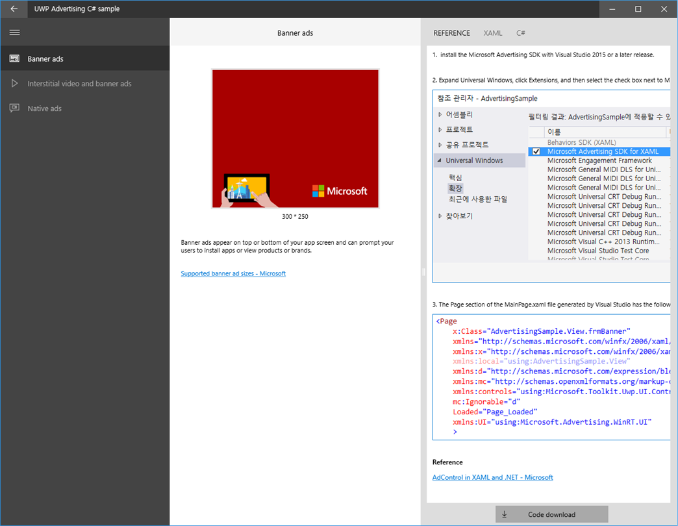Viewport: 678px width, 526px height.
Task: Toggle Microsoft Advertising SDK for XAML checkbox
Action: tap(536, 151)
